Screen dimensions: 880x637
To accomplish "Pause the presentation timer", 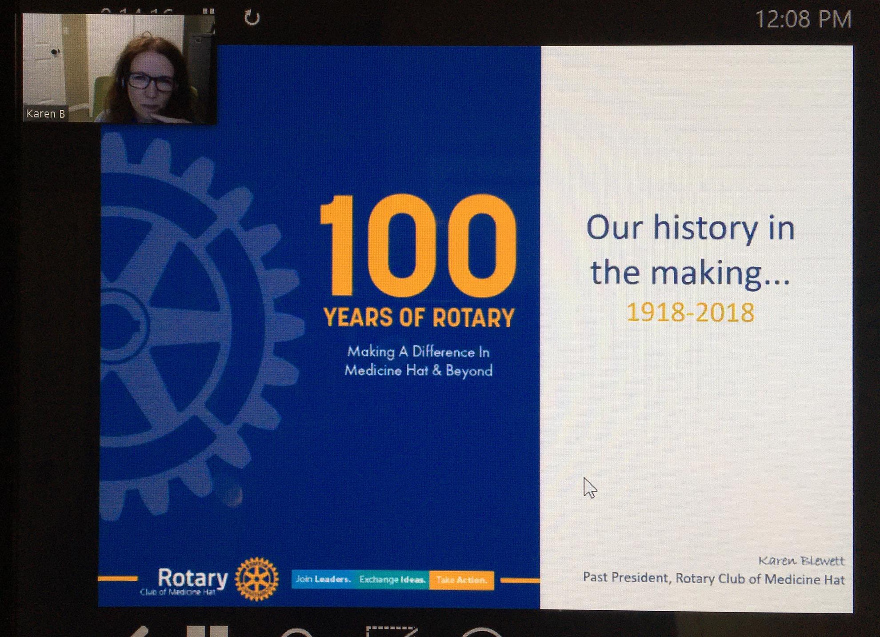I will tap(209, 11).
